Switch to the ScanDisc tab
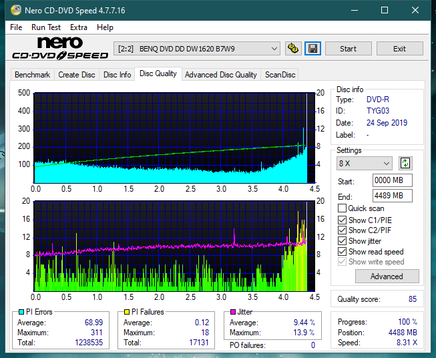Screen dimensions: 436x358 point(280,75)
